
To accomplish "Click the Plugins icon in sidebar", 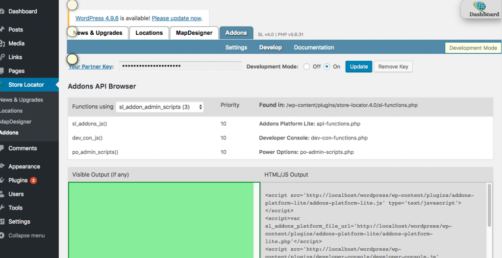I will pyautogui.click(x=2, y=180).
